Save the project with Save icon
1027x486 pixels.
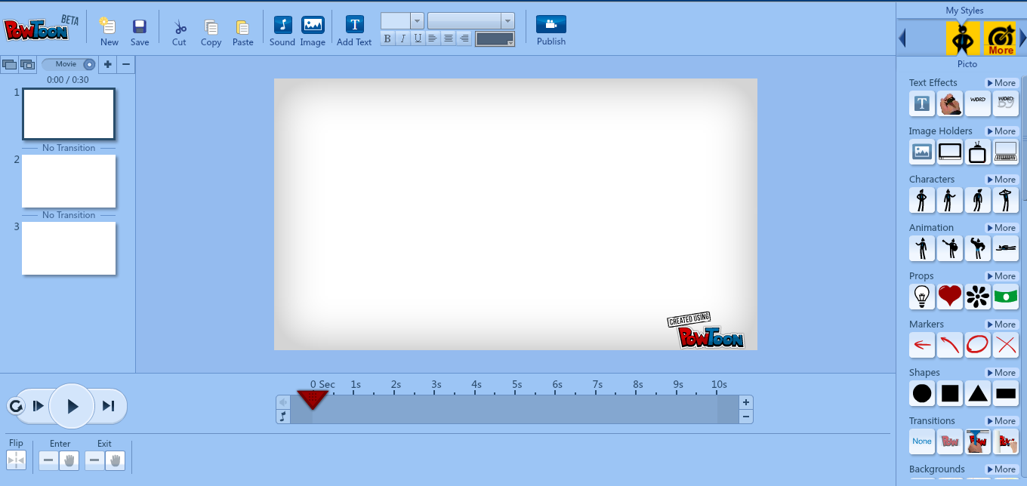tap(140, 26)
